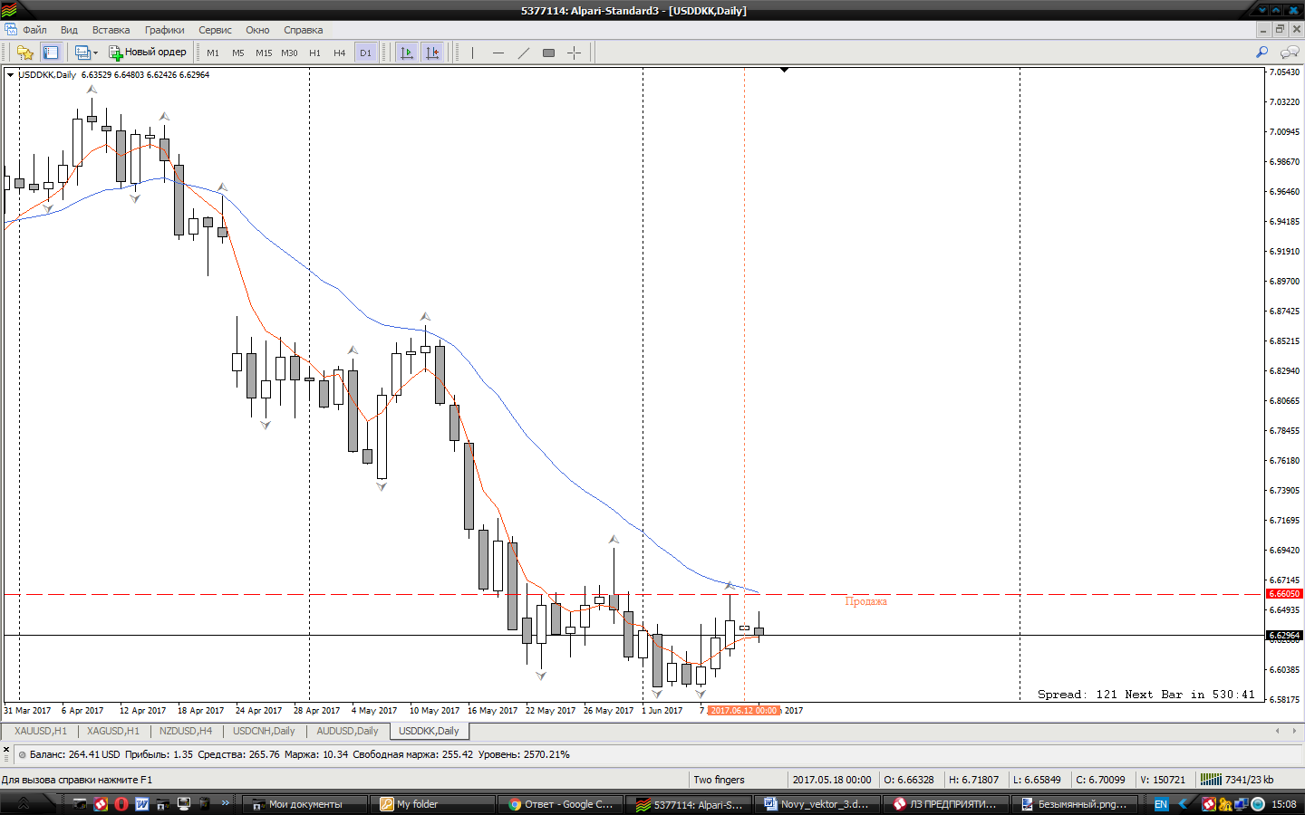
Task: Select the USDDKK,Daily chart tab
Action: coord(429,731)
